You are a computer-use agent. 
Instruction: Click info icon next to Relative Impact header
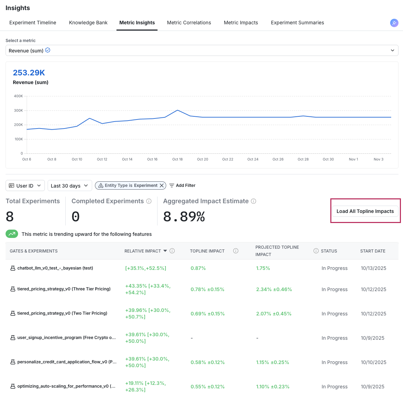click(x=172, y=251)
